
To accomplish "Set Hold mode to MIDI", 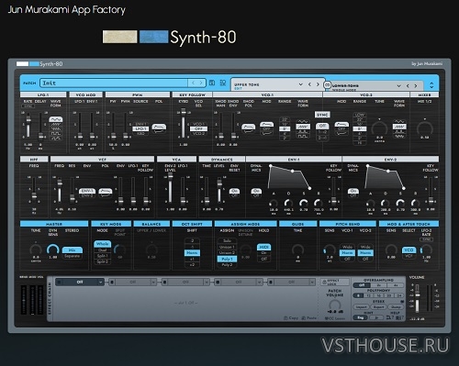I will (263, 247).
